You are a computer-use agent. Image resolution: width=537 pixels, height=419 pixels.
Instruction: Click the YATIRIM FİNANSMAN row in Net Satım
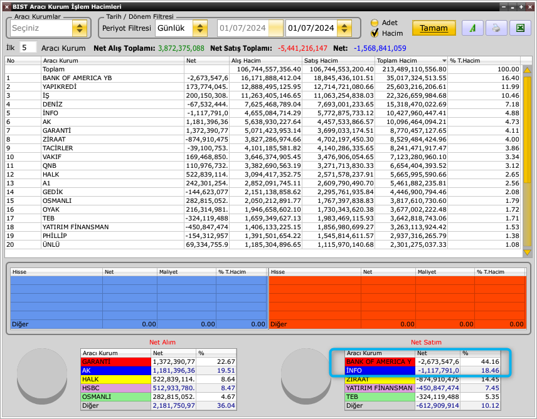pos(423,388)
